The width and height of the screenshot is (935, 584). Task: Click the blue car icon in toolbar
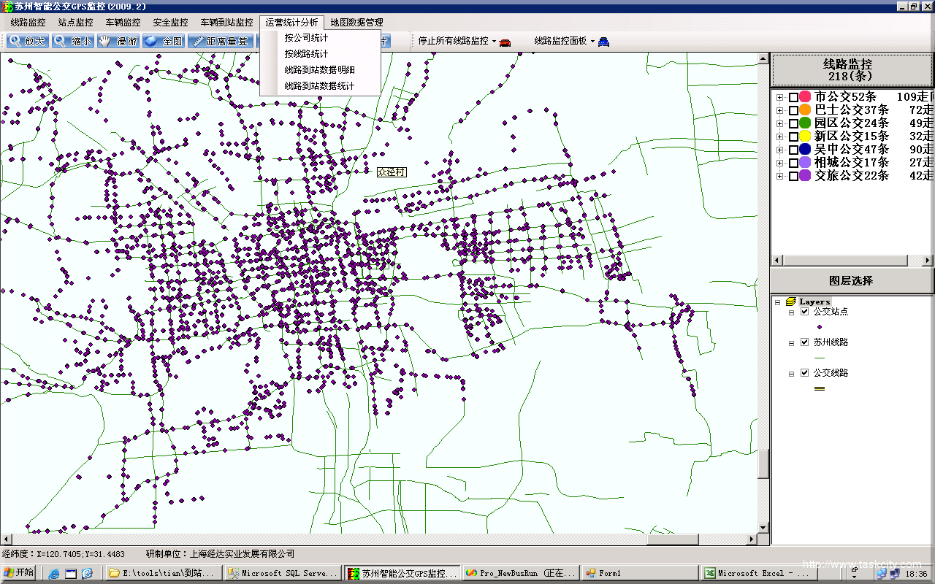(603, 42)
